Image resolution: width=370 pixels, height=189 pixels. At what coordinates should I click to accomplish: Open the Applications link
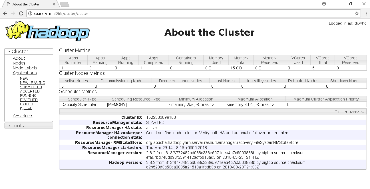25,73
